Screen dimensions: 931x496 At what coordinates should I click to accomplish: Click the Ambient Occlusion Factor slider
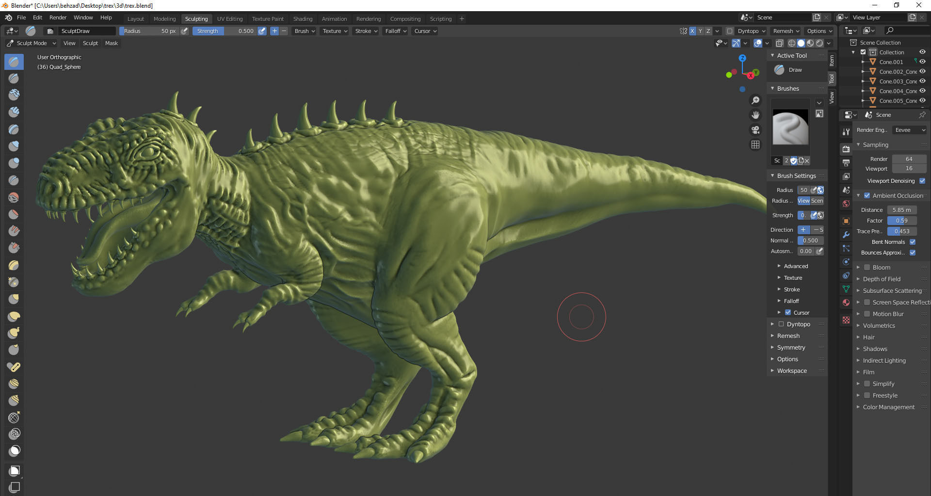[x=902, y=221]
